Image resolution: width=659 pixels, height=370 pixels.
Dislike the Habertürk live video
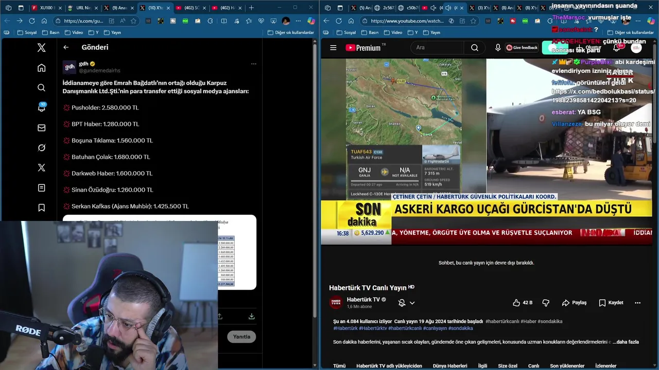(x=547, y=303)
